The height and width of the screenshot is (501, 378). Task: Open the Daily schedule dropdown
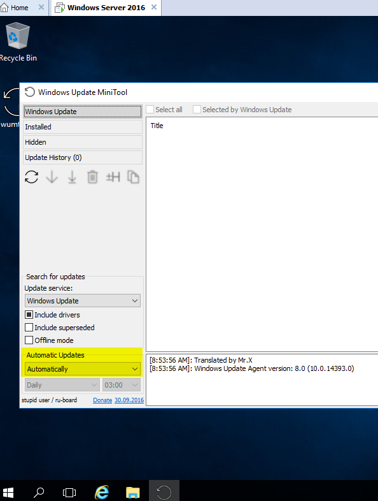[62, 385]
